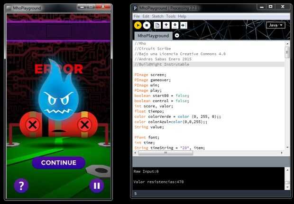Click the question mark help button
The height and width of the screenshot is (204, 294).
(21, 185)
